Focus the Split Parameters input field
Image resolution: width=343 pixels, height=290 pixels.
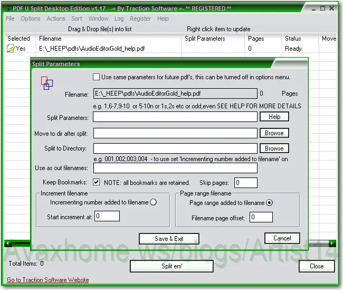click(175, 117)
